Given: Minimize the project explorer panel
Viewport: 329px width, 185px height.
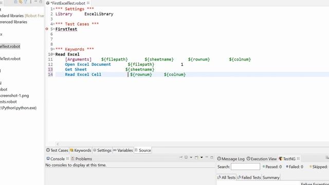Looking at the screenshot, I should click(35, 2).
